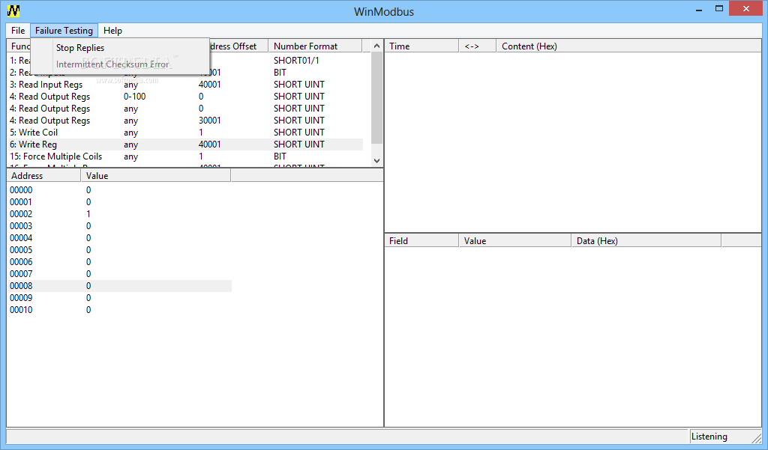Select address 00007 row

point(119,273)
